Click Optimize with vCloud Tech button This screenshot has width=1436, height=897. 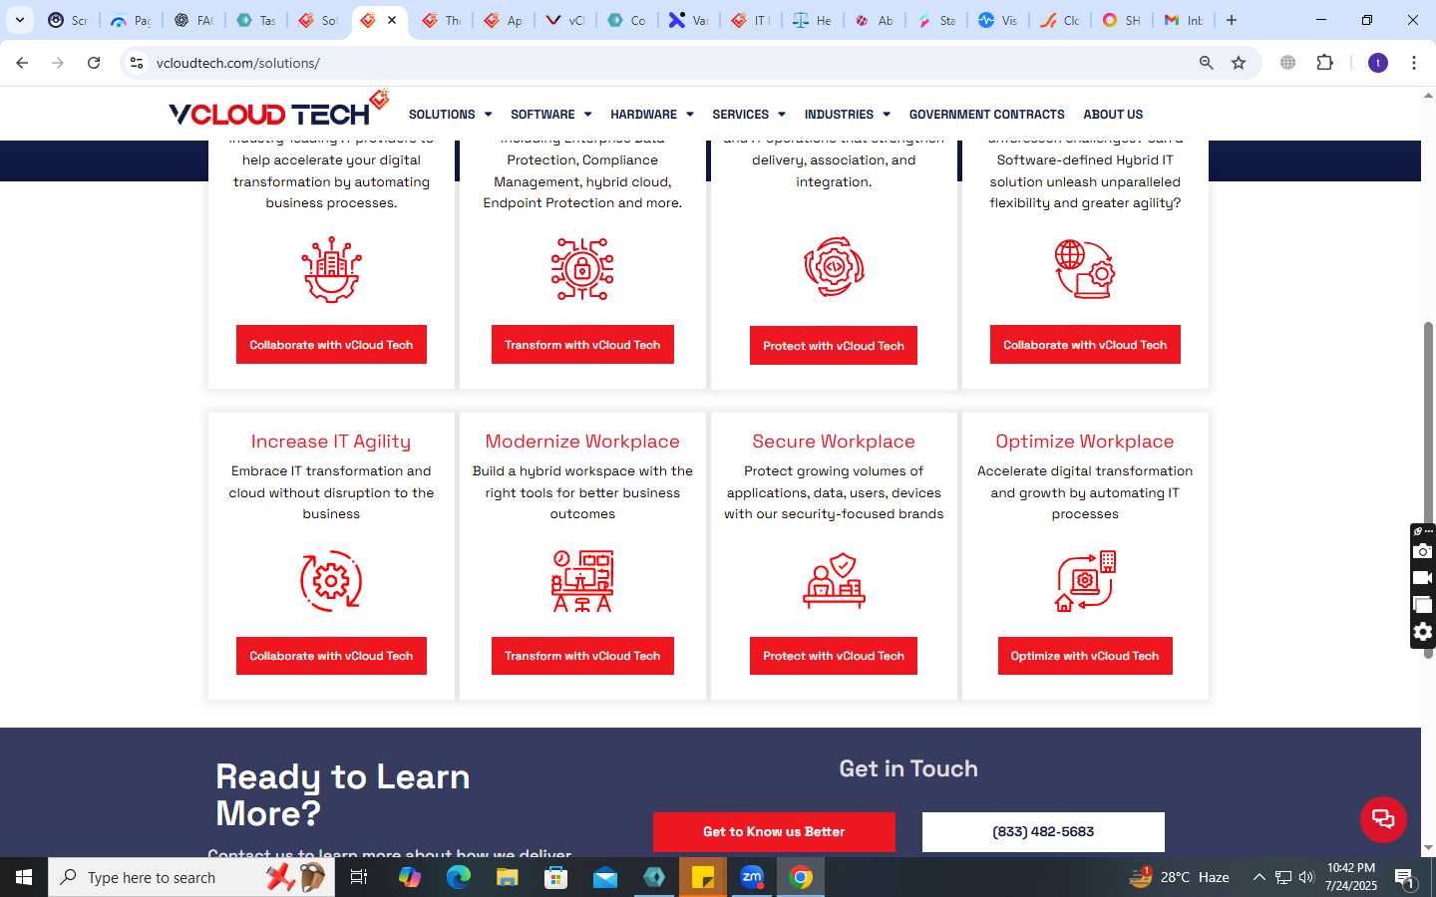(1085, 656)
